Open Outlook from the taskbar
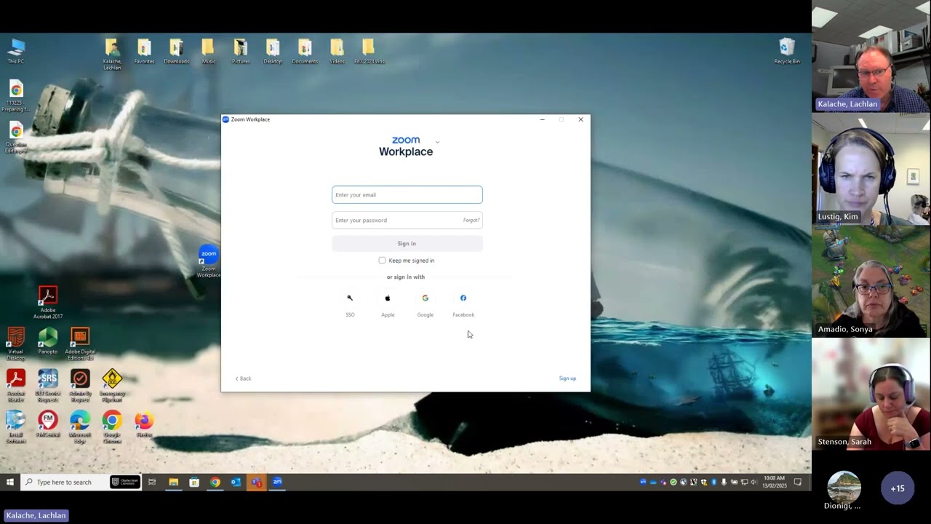931x524 pixels. tap(236, 482)
